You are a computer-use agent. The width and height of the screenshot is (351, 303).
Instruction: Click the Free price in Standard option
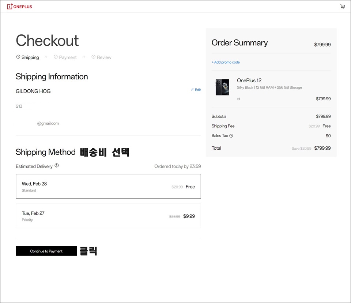[x=190, y=187]
